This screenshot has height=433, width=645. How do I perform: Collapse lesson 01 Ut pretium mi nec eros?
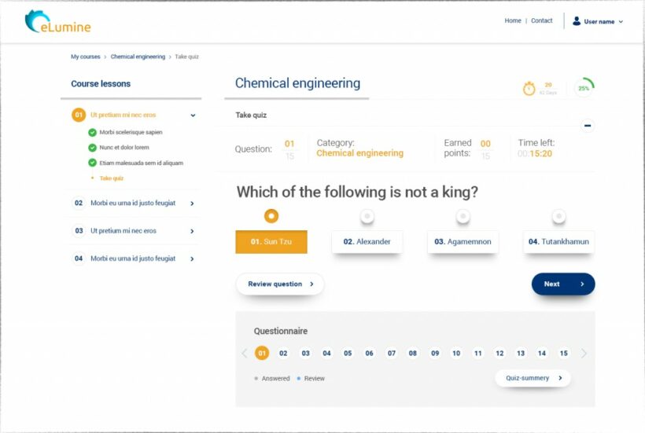coord(193,116)
